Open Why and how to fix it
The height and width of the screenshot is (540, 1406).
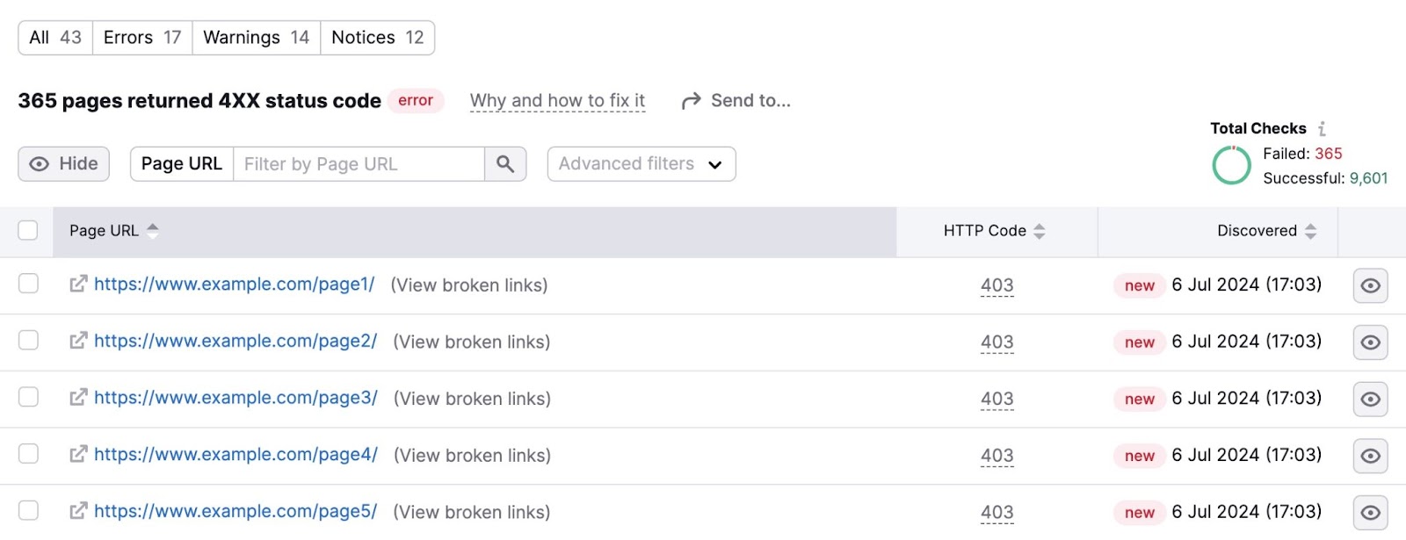(x=557, y=101)
